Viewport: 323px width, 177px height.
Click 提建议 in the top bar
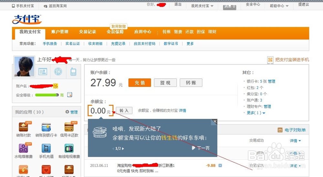(304, 4)
